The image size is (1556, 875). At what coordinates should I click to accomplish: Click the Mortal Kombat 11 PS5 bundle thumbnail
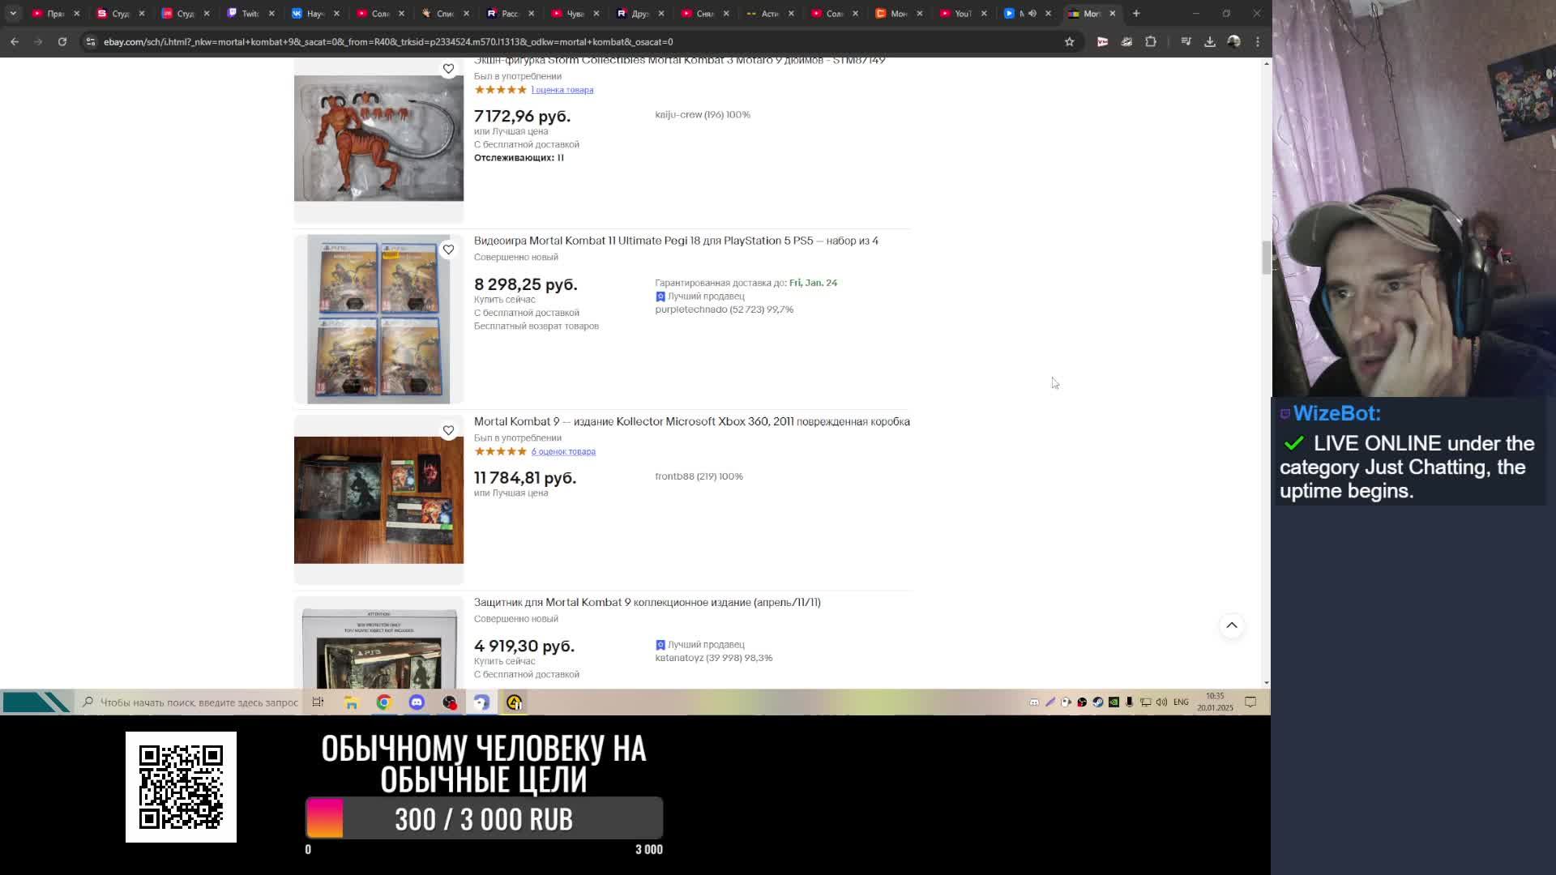click(x=378, y=319)
